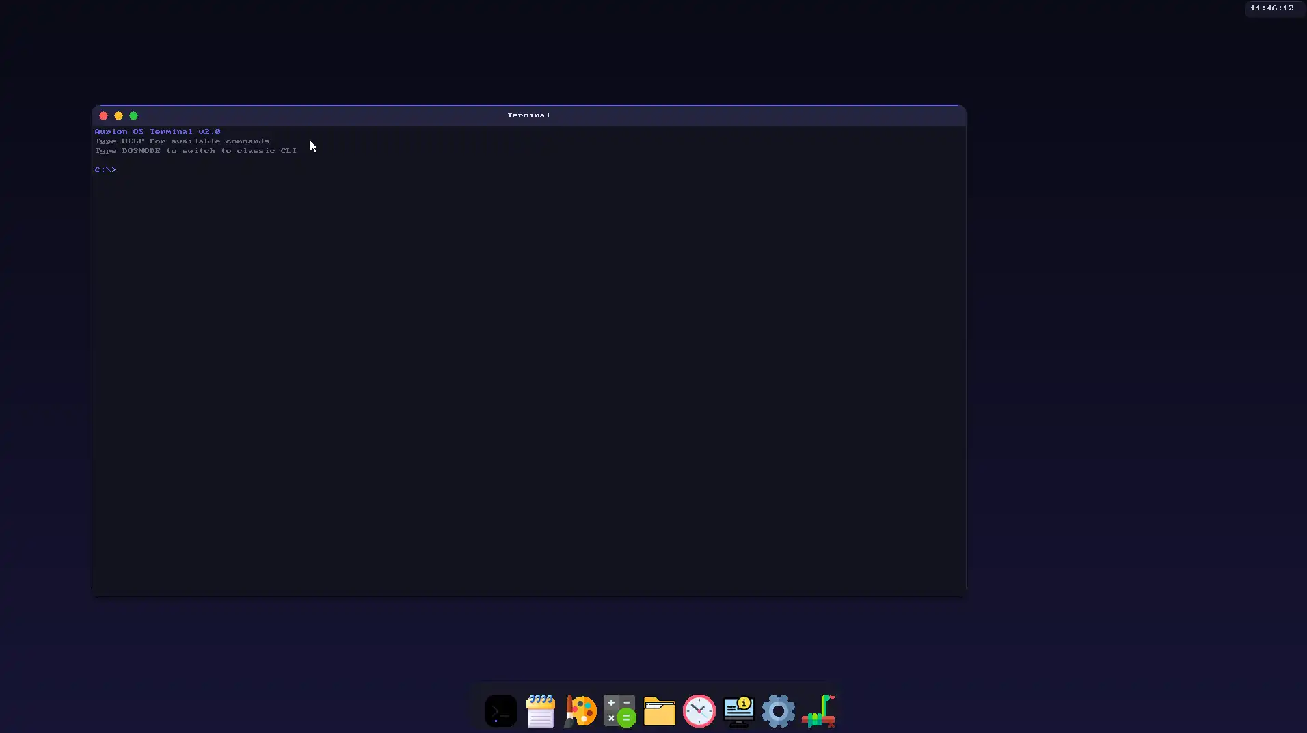Open Settings via the gear icon

(x=778, y=711)
